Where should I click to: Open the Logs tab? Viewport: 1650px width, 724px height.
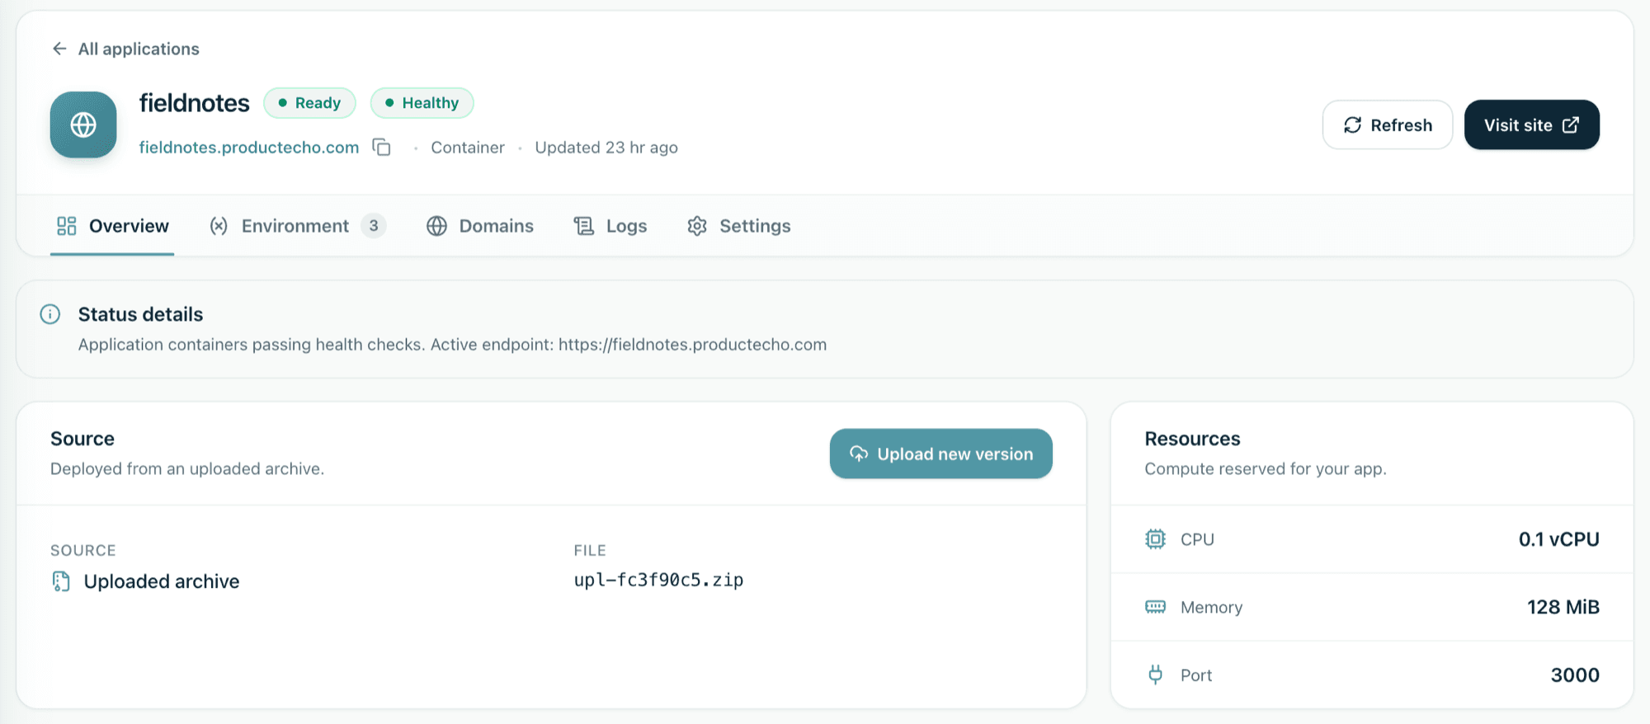[x=610, y=226]
